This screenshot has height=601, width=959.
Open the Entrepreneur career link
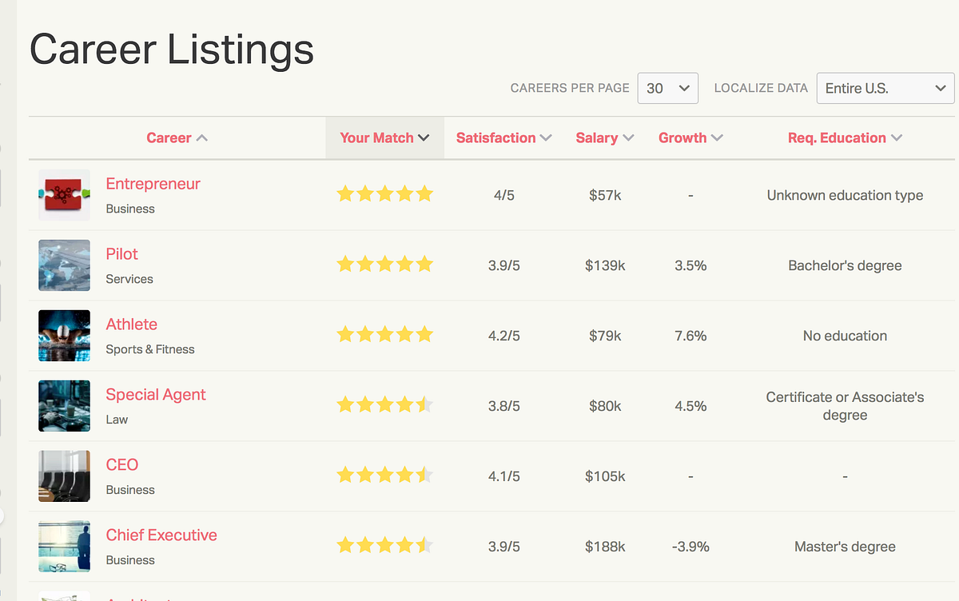point(153,184)
